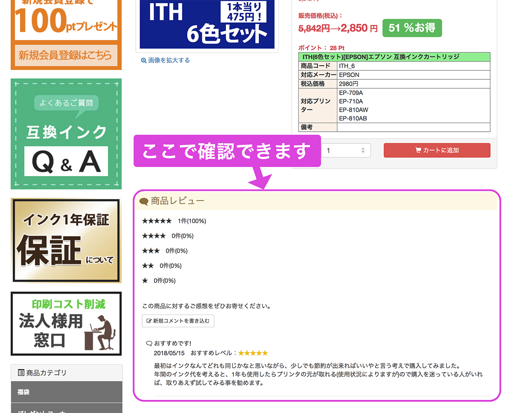Click the review date 2018/05/15
508x413 pixels.
click(169, 353)
